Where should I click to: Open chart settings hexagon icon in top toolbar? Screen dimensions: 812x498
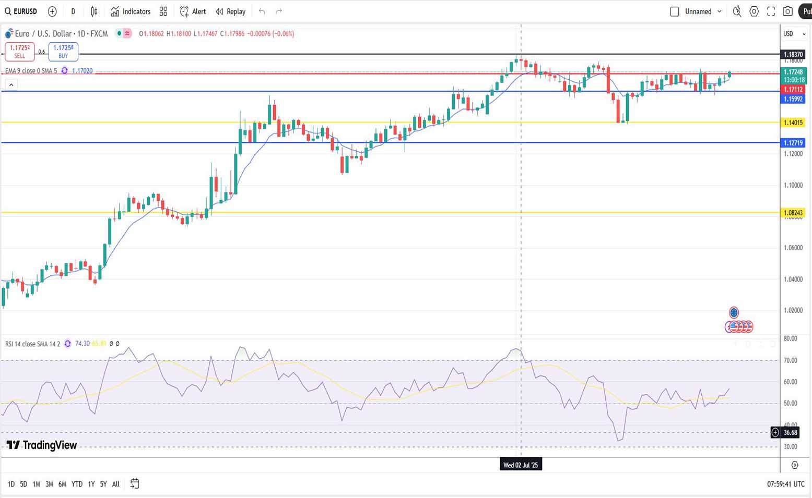pyautogui.click(x=754, y=11)
